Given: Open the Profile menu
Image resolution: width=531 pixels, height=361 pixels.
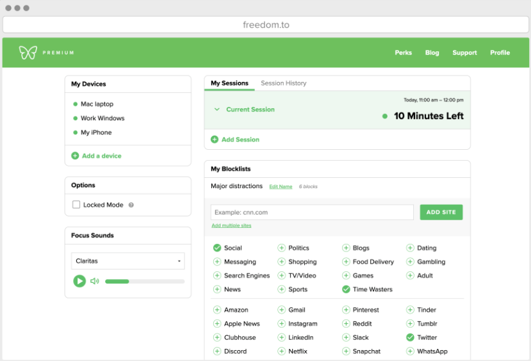Looking at the screenshot, I should point(500,52).
